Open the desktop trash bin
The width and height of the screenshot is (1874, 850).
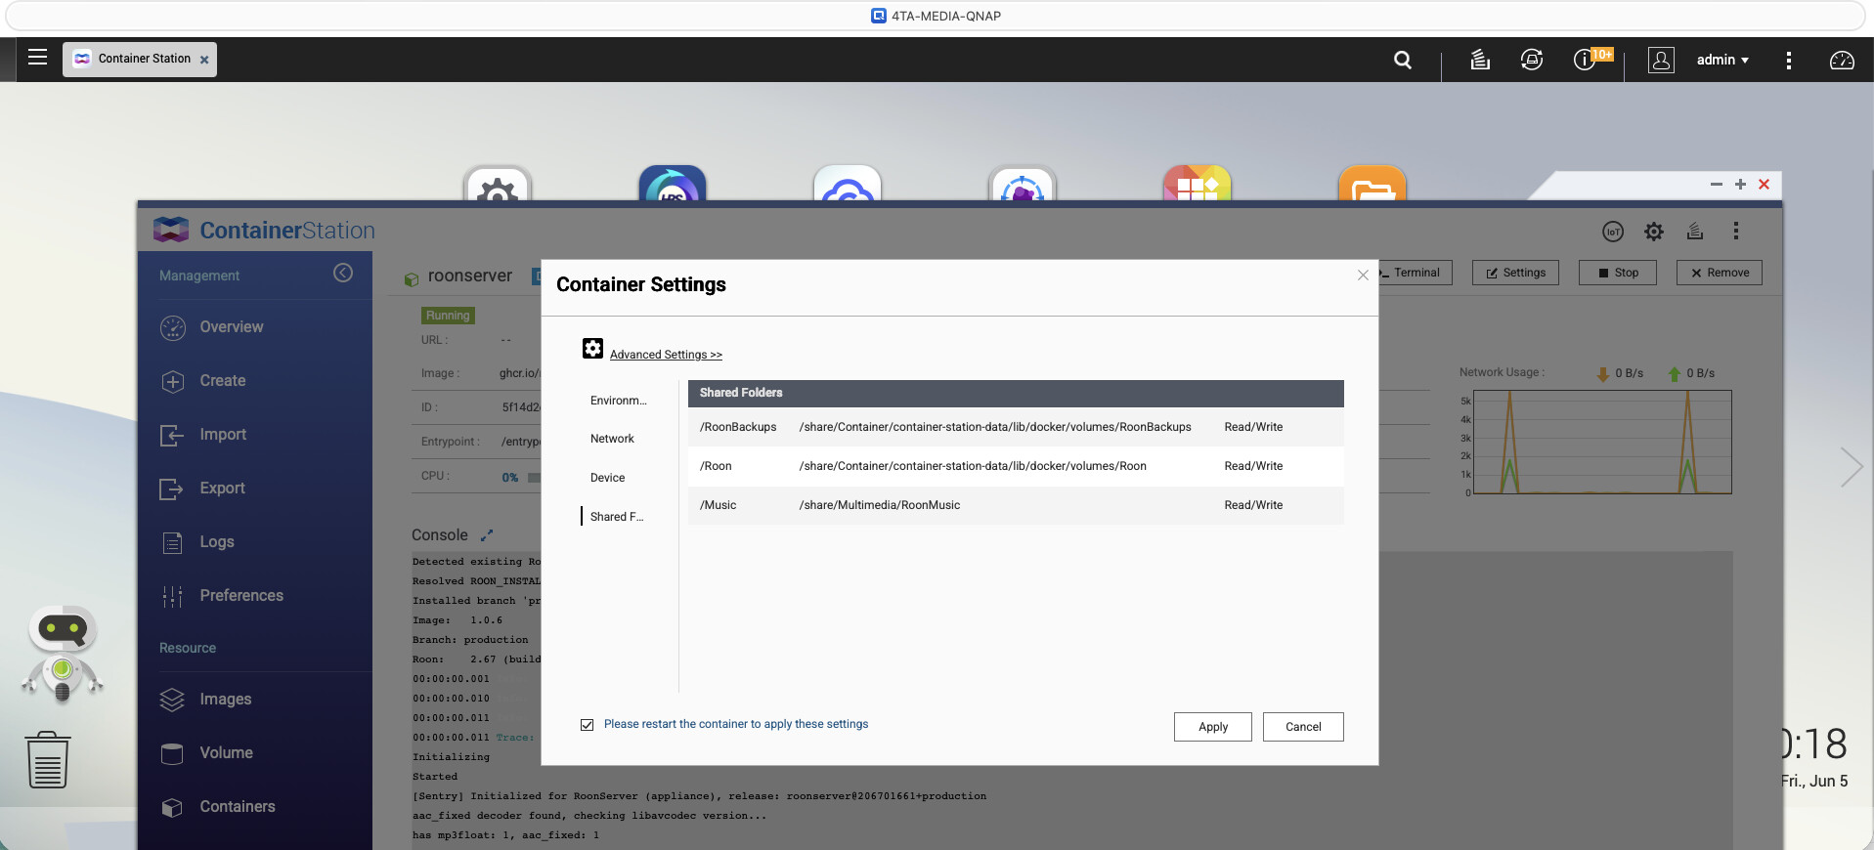pyautogui.click(x=47, y=759)
